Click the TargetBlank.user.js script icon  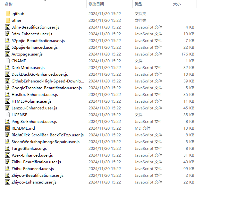click(x=8, y=149)
